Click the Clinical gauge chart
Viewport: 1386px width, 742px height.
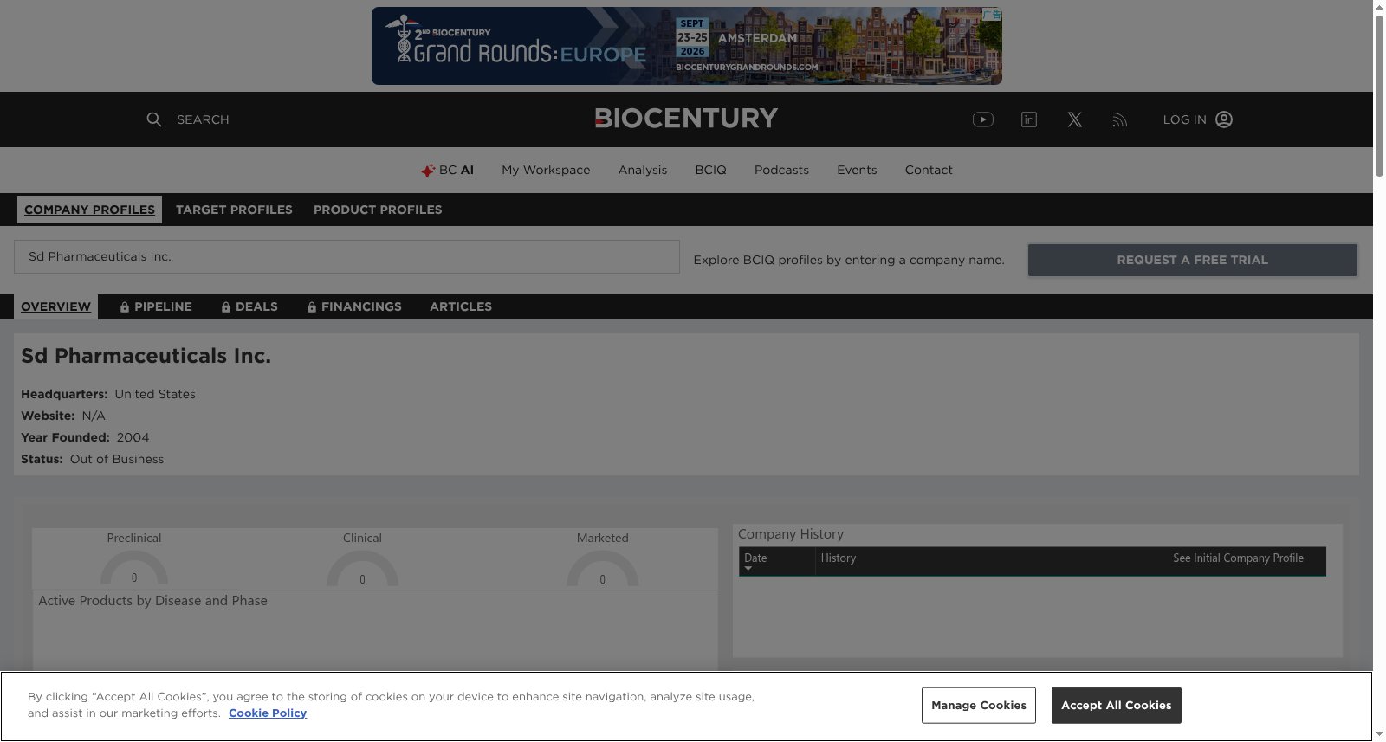click(362, 568)
